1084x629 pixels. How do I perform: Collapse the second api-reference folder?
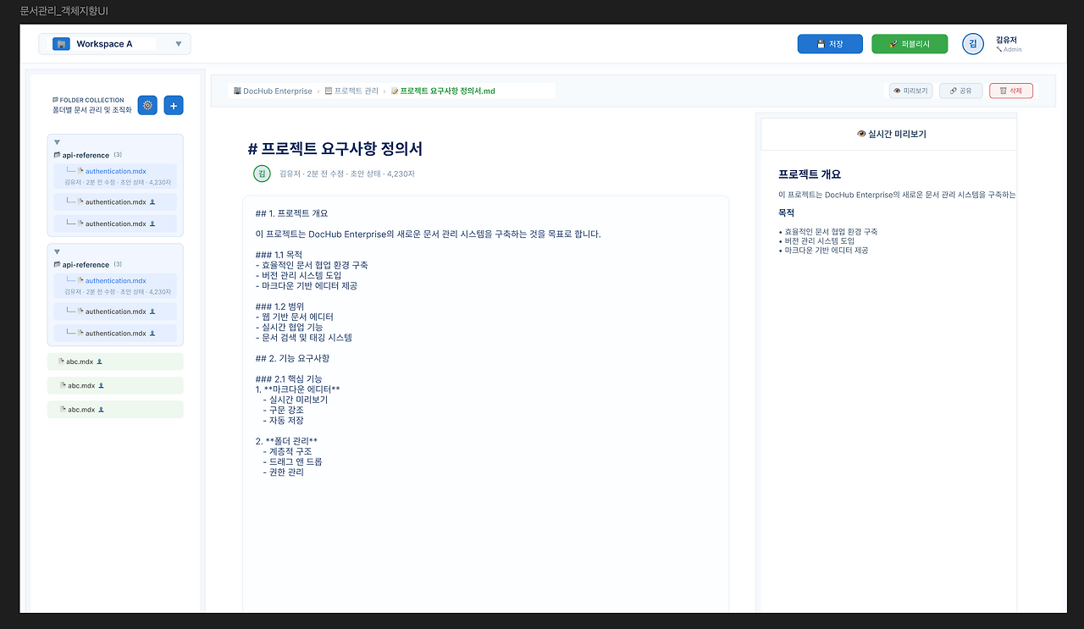coord(57,251)
